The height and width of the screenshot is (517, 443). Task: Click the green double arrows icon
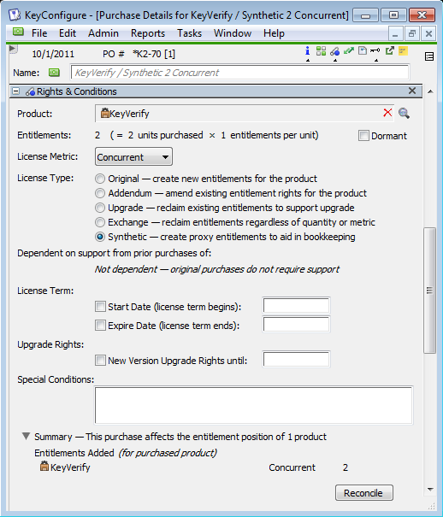[x=349, y=50]
